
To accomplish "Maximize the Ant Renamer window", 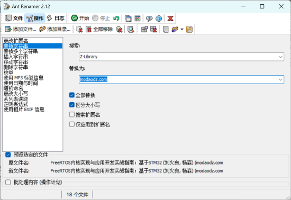I will click(262, 6).
